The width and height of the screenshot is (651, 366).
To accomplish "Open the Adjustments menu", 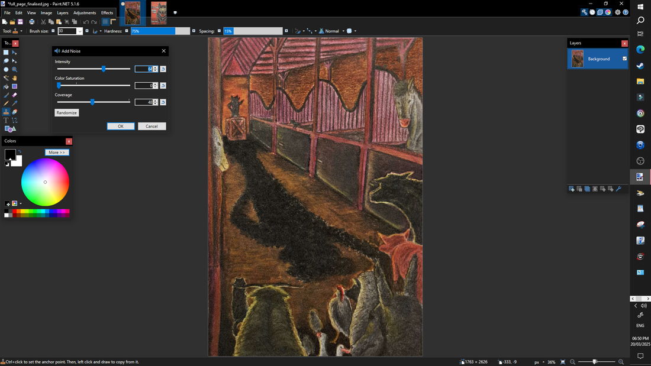I will tap(85, 13).
